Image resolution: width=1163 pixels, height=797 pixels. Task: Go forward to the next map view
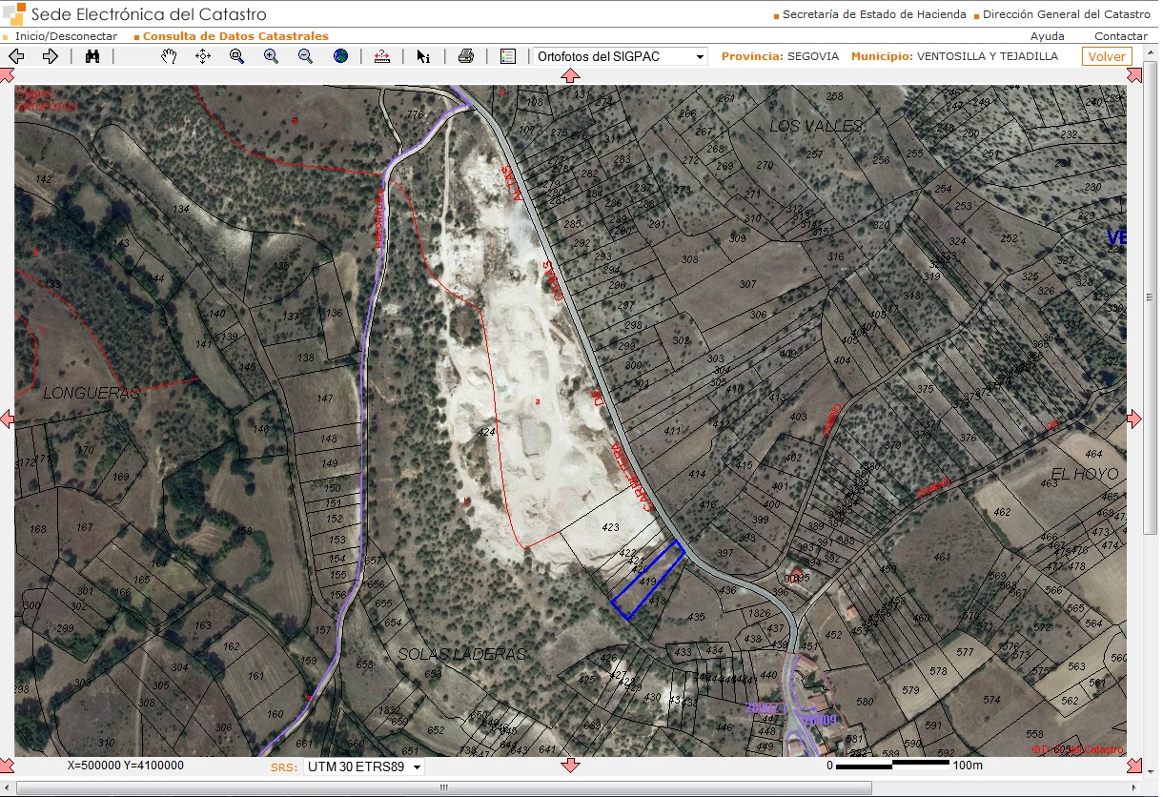click(x=51, y=56)
